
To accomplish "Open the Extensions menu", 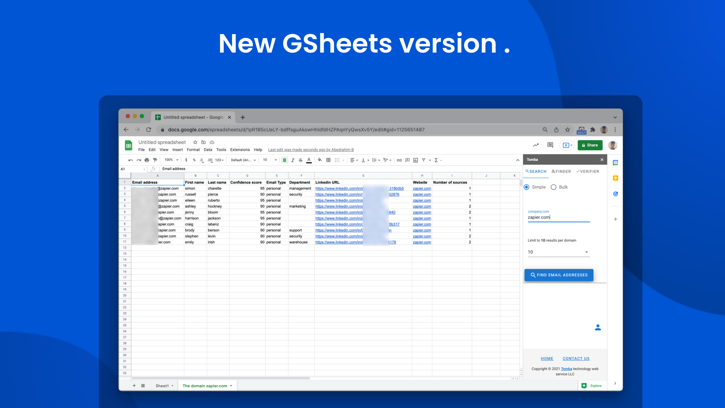I will (x=240, y=150).
